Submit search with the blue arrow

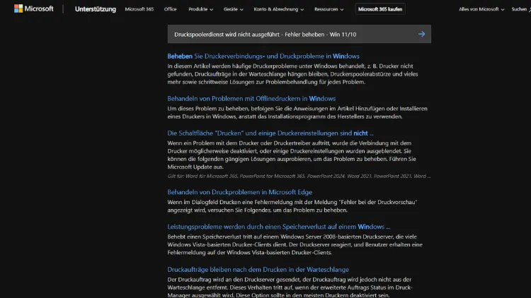coord(421,34)
